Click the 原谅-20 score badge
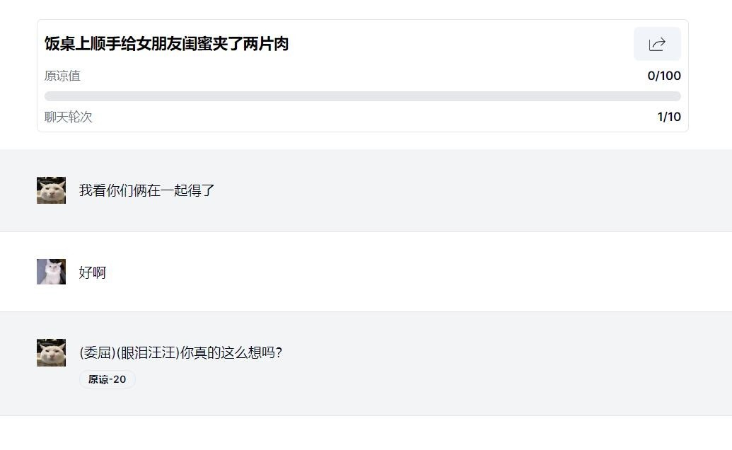The height and width of the screenshot is (450, 732). coord(107,379)
